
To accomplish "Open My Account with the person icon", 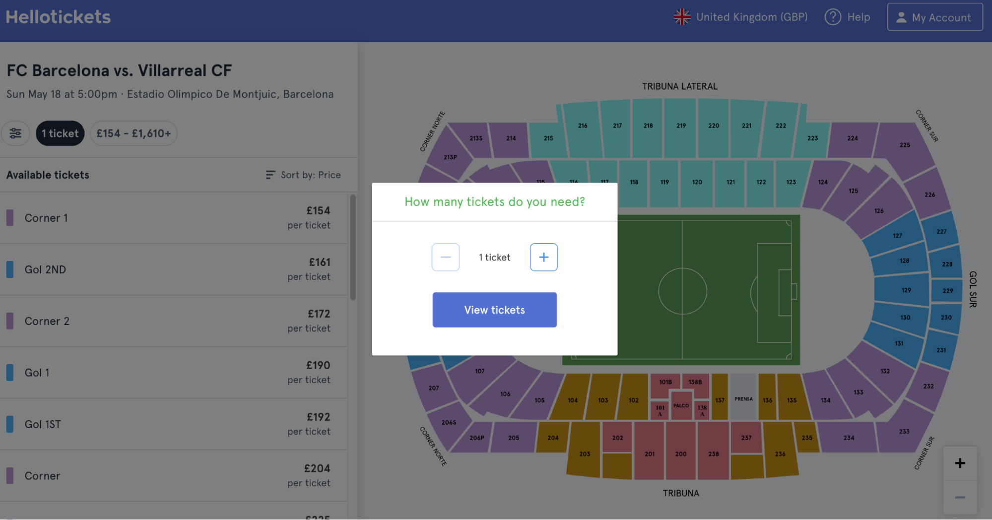I will pyautogui.click(x=902, y=16).
